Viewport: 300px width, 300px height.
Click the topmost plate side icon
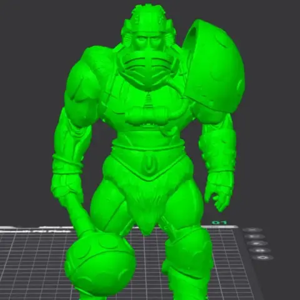click(252, 229)
